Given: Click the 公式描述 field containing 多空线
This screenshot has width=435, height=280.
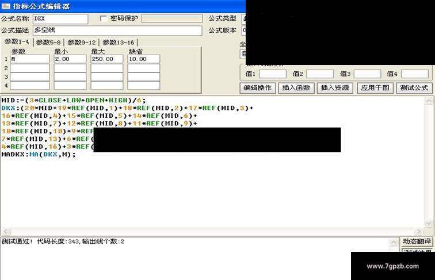Looking at the screenshot, I should pyautogui.click(x=117, y=30).
